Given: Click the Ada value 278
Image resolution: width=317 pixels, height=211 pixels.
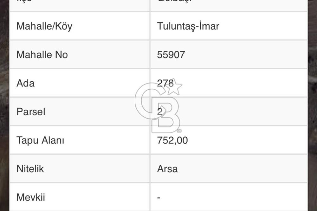Looking at the screenshot, I should coord(165,83).
